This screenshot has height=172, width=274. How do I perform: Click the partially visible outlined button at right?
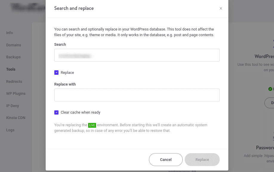coord(270,103)
